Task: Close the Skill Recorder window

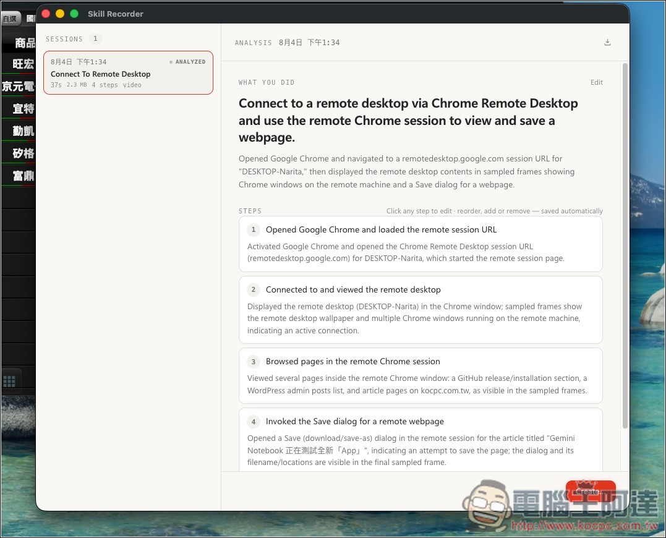Action: 46,14
